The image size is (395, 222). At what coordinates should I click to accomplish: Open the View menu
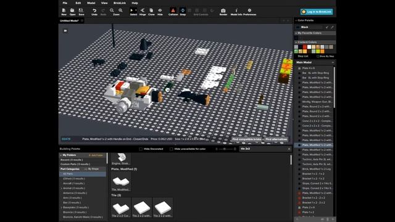click(x=104, y=3)
